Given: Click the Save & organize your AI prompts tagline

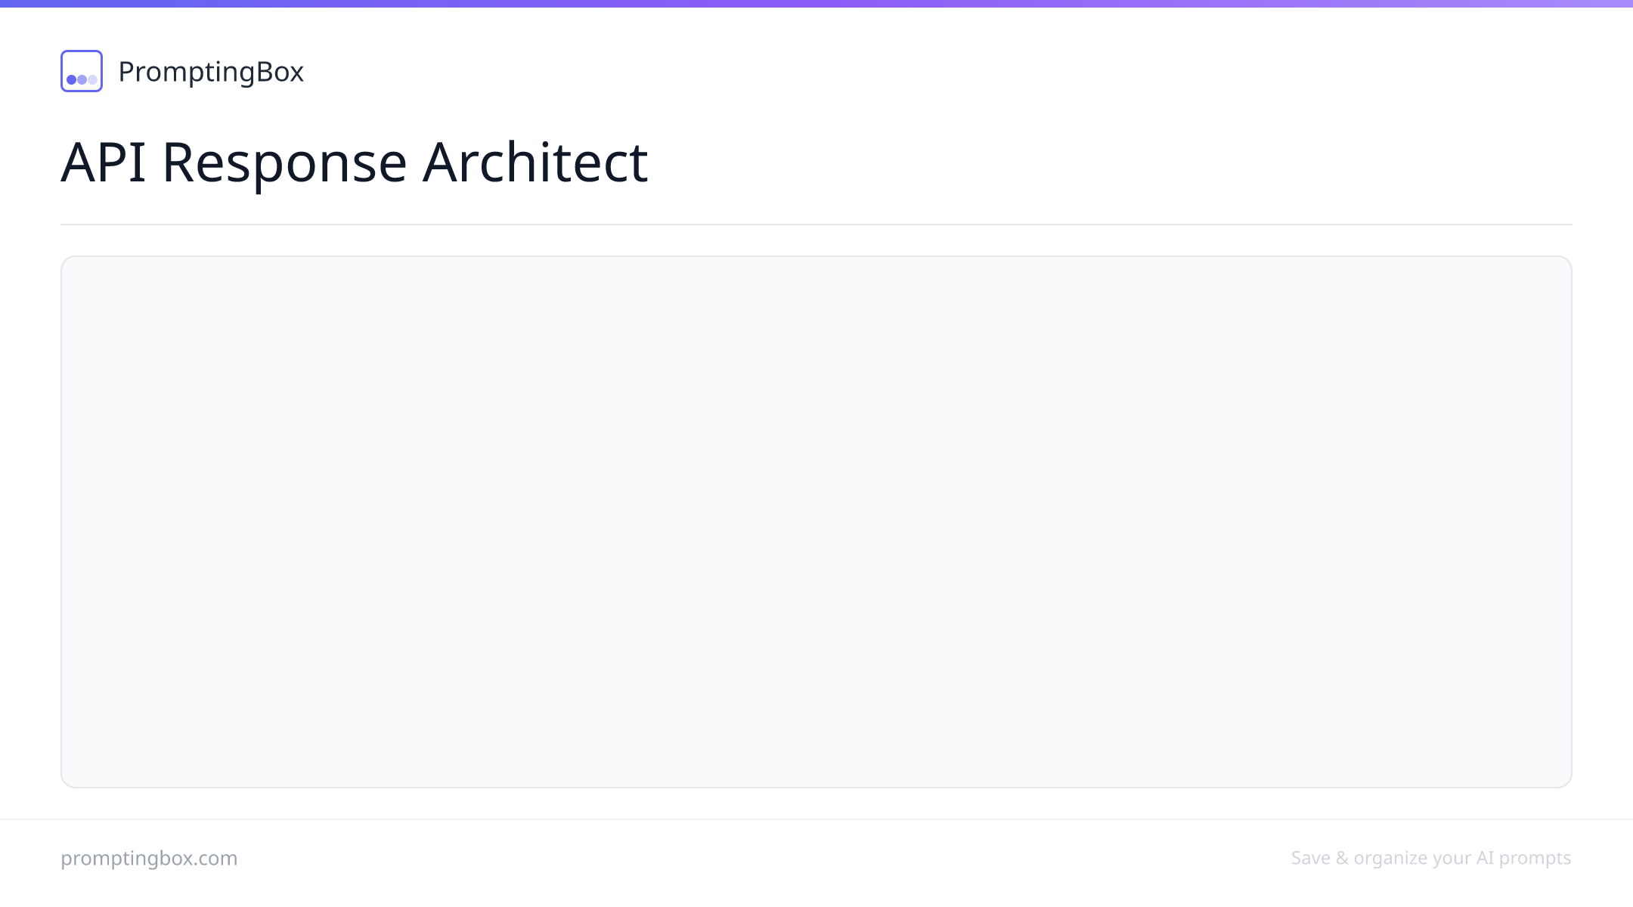Looking at the screenshot, I should 1431,858.
